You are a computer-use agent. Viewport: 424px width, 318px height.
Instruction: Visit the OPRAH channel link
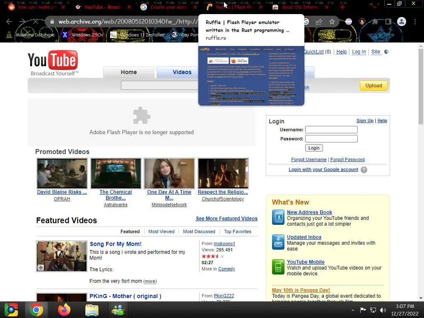62,199
